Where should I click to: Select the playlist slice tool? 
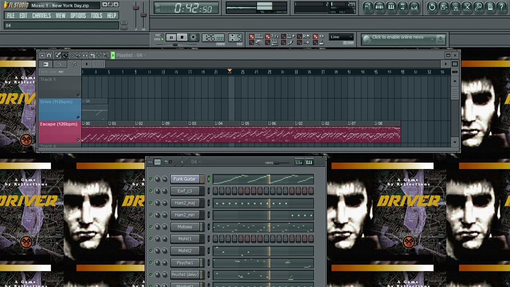92,55
